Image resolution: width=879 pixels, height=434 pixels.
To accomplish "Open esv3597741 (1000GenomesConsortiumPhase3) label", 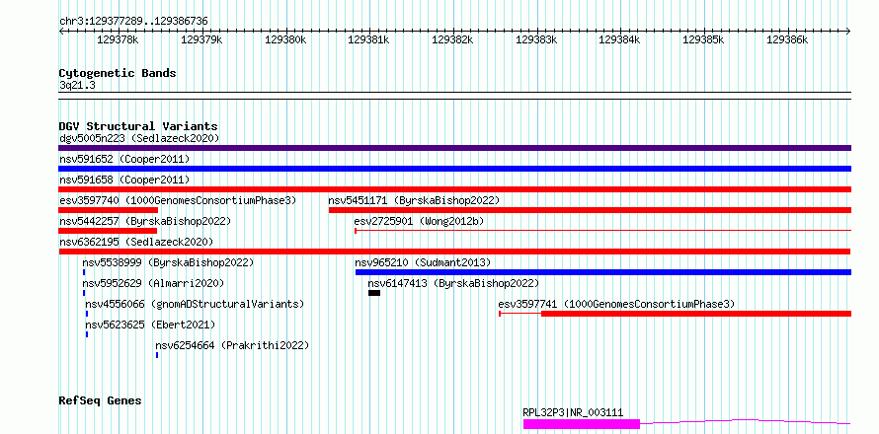I will pos(616,304).
